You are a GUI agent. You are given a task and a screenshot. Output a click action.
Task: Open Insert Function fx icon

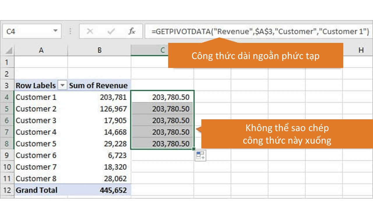[x=132, y=32]
